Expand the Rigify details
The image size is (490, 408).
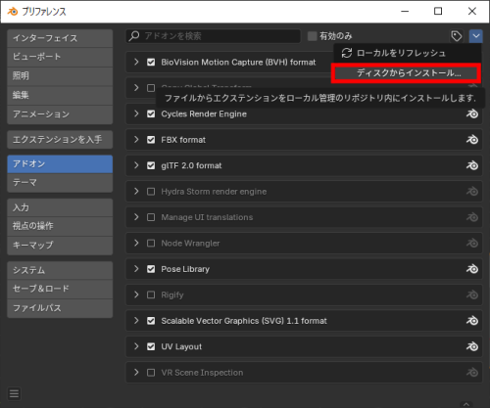pyautogui.click(x=136, y=295)
